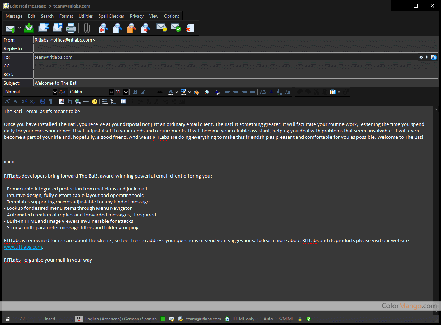Image resolution: width=441 pixels, height=325 pixels.
Task: Open the Calibri font name dropdown
Action: (111, 92)
